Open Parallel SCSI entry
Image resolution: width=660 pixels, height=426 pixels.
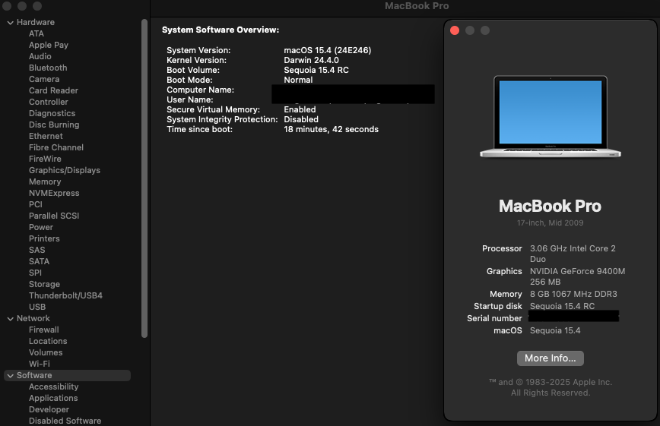pyautogui.click(x=54, y=216)
